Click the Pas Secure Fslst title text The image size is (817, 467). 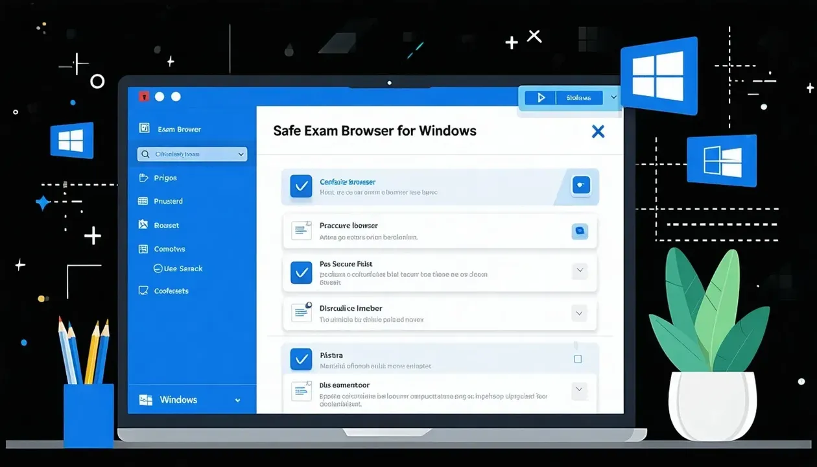coord(346,264)
